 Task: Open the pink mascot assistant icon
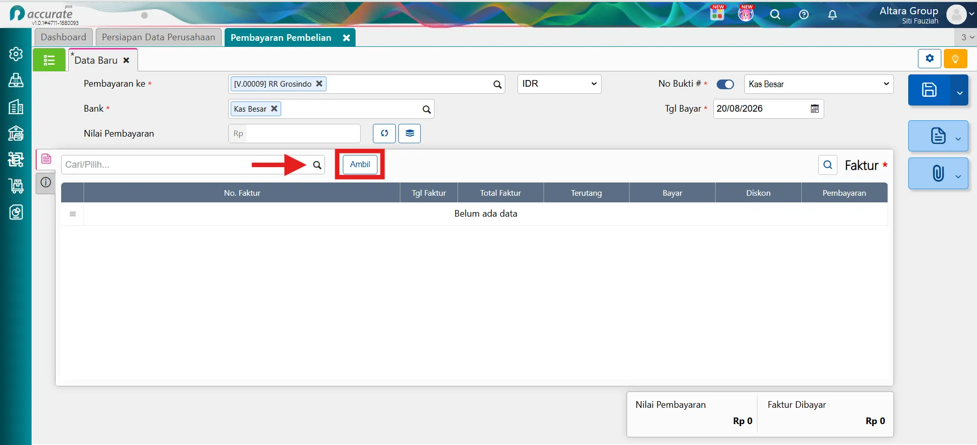(746, 14)
